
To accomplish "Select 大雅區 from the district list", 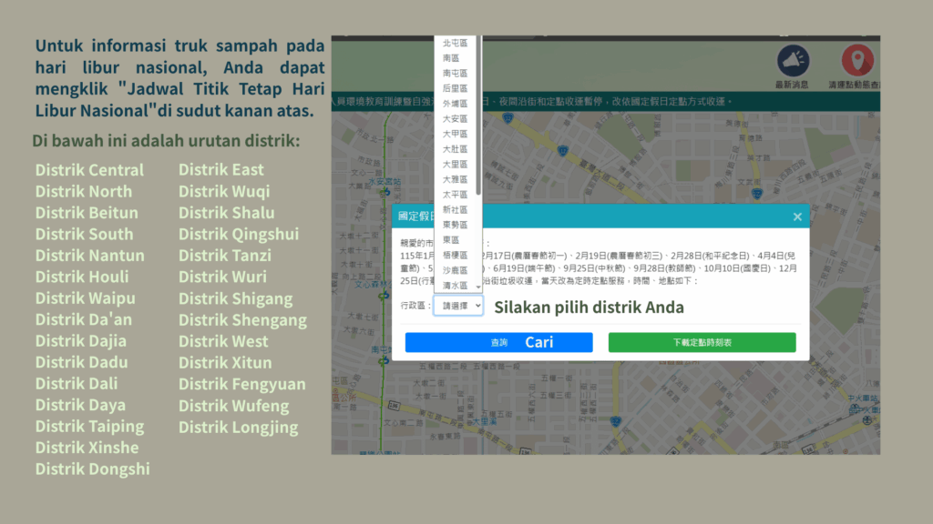I will 456,179.
